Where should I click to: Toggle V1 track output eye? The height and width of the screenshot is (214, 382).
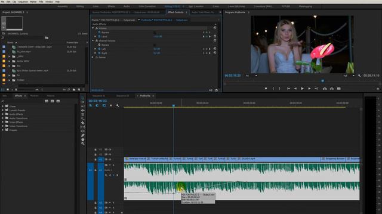coord(110,159)
